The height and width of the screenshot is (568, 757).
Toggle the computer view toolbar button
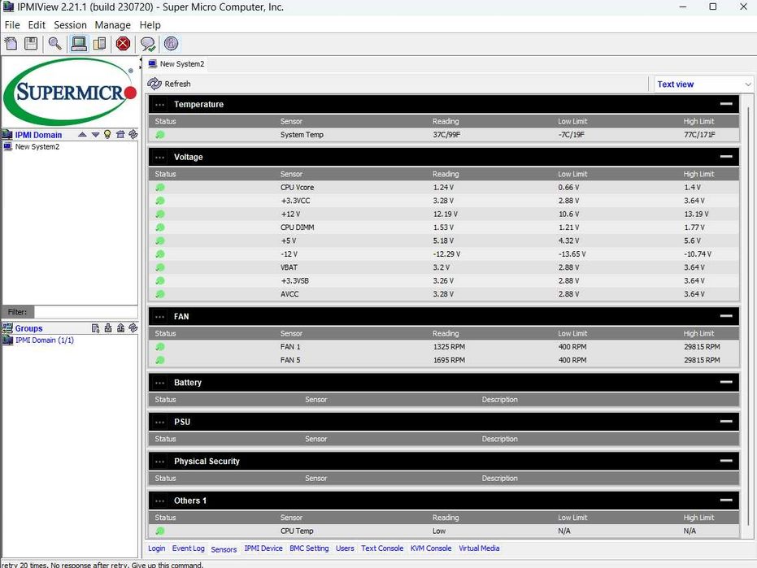click(79, 44)
